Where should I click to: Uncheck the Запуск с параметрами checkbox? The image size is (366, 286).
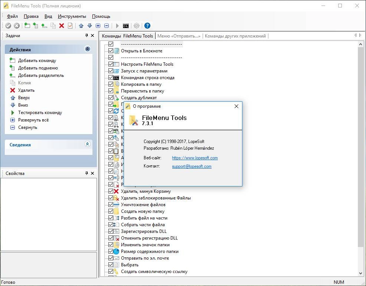click(111, 71)
